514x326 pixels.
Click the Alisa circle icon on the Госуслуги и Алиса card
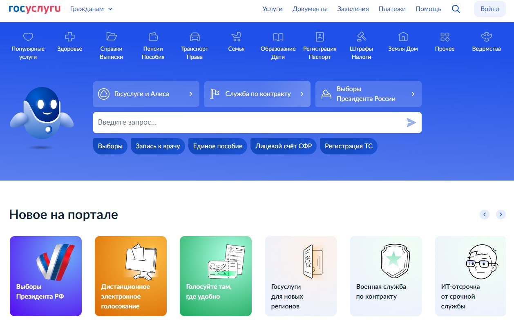click(104, 94)
